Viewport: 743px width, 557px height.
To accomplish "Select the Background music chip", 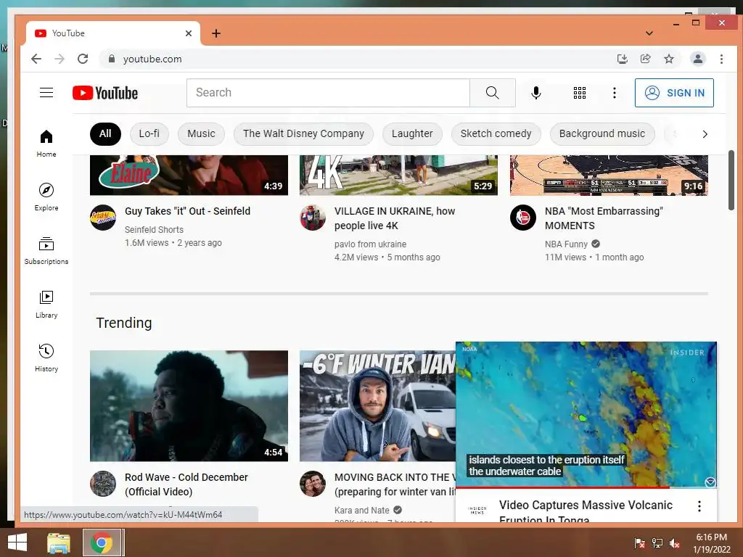I will tap(602, 134).
